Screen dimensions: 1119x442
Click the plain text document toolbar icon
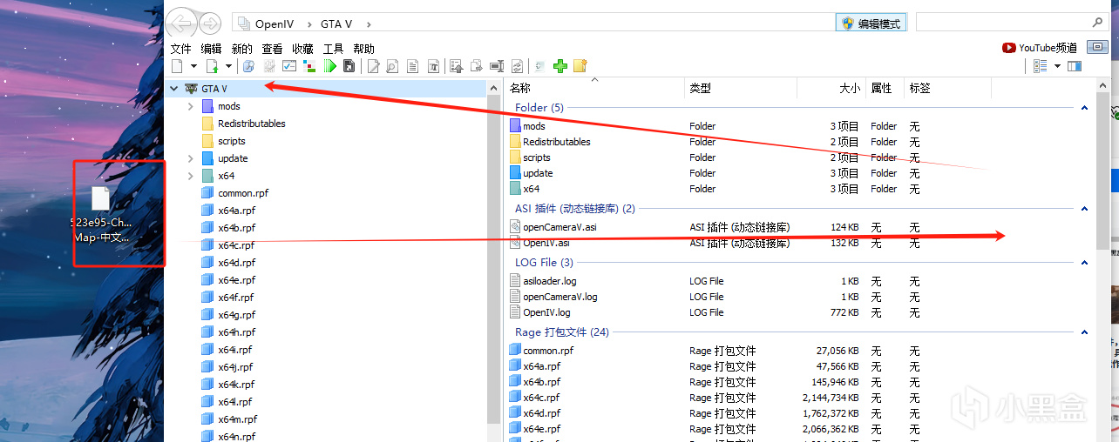coord(413,66)
